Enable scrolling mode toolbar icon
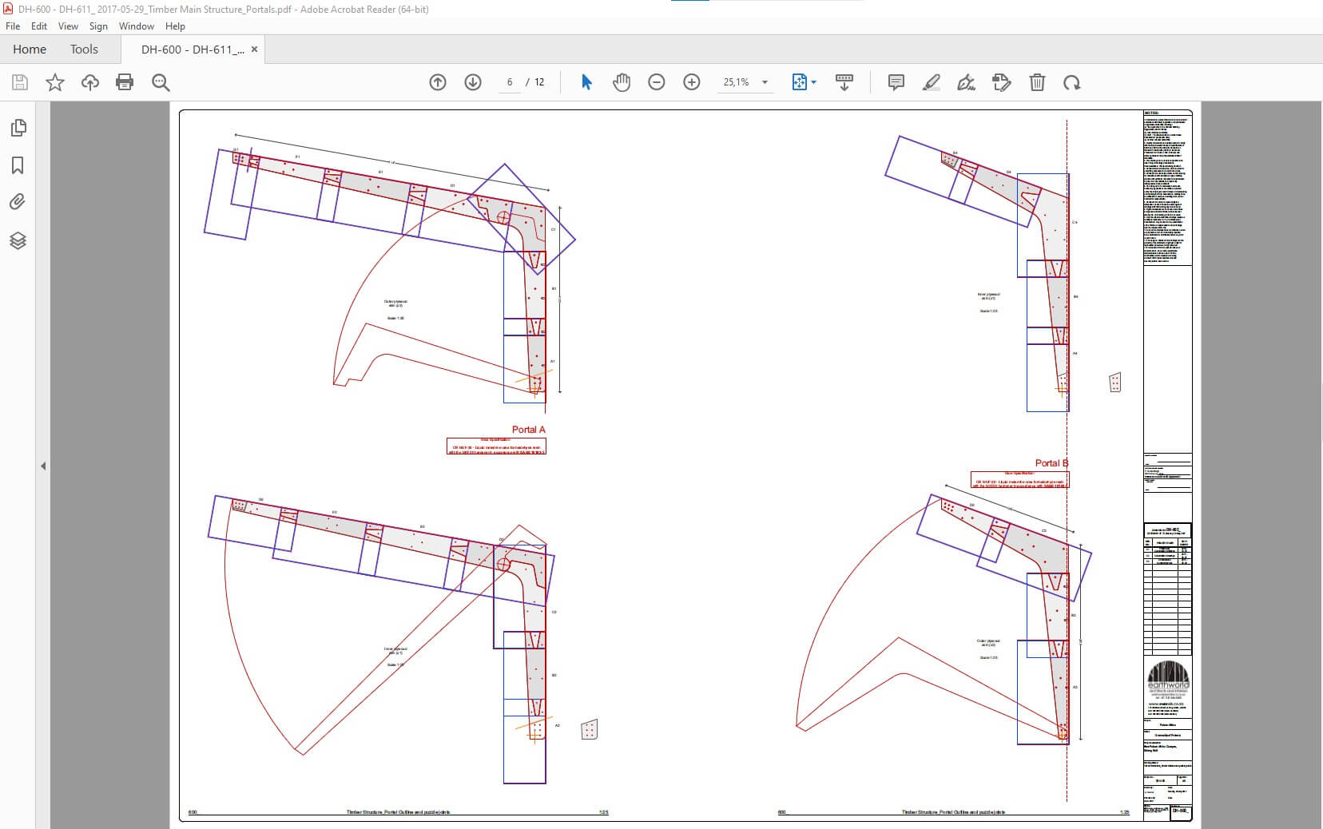Viewport: 1323px width, 829px height. click(x=844, y=82)
